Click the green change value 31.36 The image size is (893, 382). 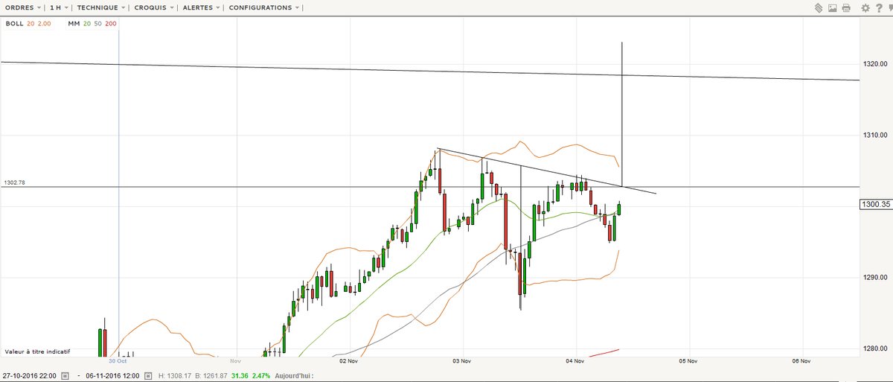(240, 376)
